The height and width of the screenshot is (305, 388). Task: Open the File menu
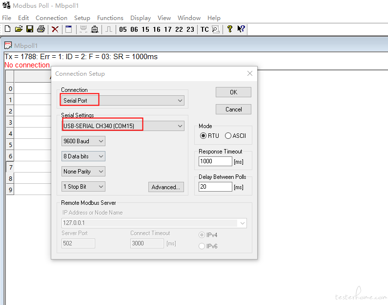click(x=7, y=18)
